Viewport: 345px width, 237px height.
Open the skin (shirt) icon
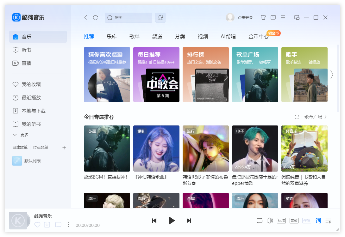pos(263,17)
